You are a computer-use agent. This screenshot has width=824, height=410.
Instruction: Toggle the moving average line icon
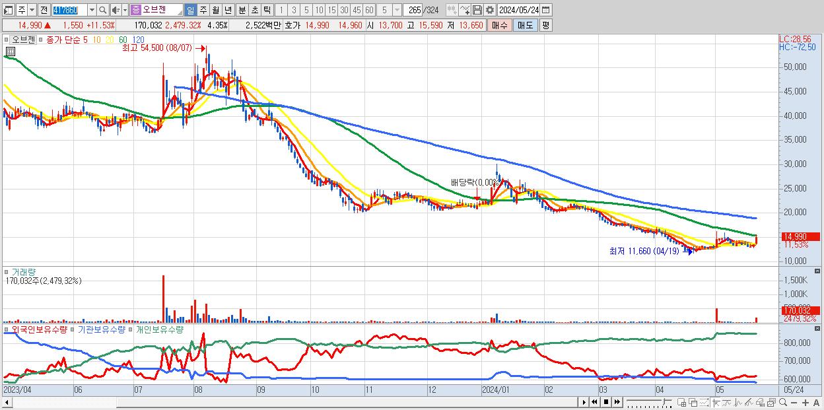[x=726, y=402]
